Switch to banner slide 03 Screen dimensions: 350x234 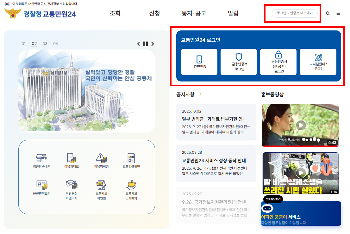point(45,44)
